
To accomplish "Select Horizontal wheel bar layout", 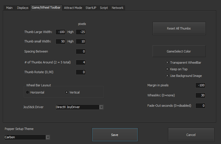I will pos(28,92).
